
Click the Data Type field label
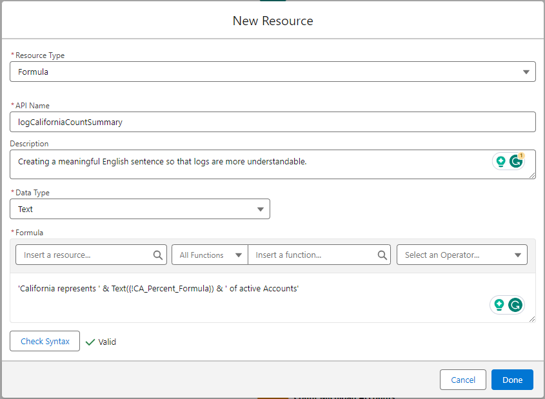[x=32, y=193]
